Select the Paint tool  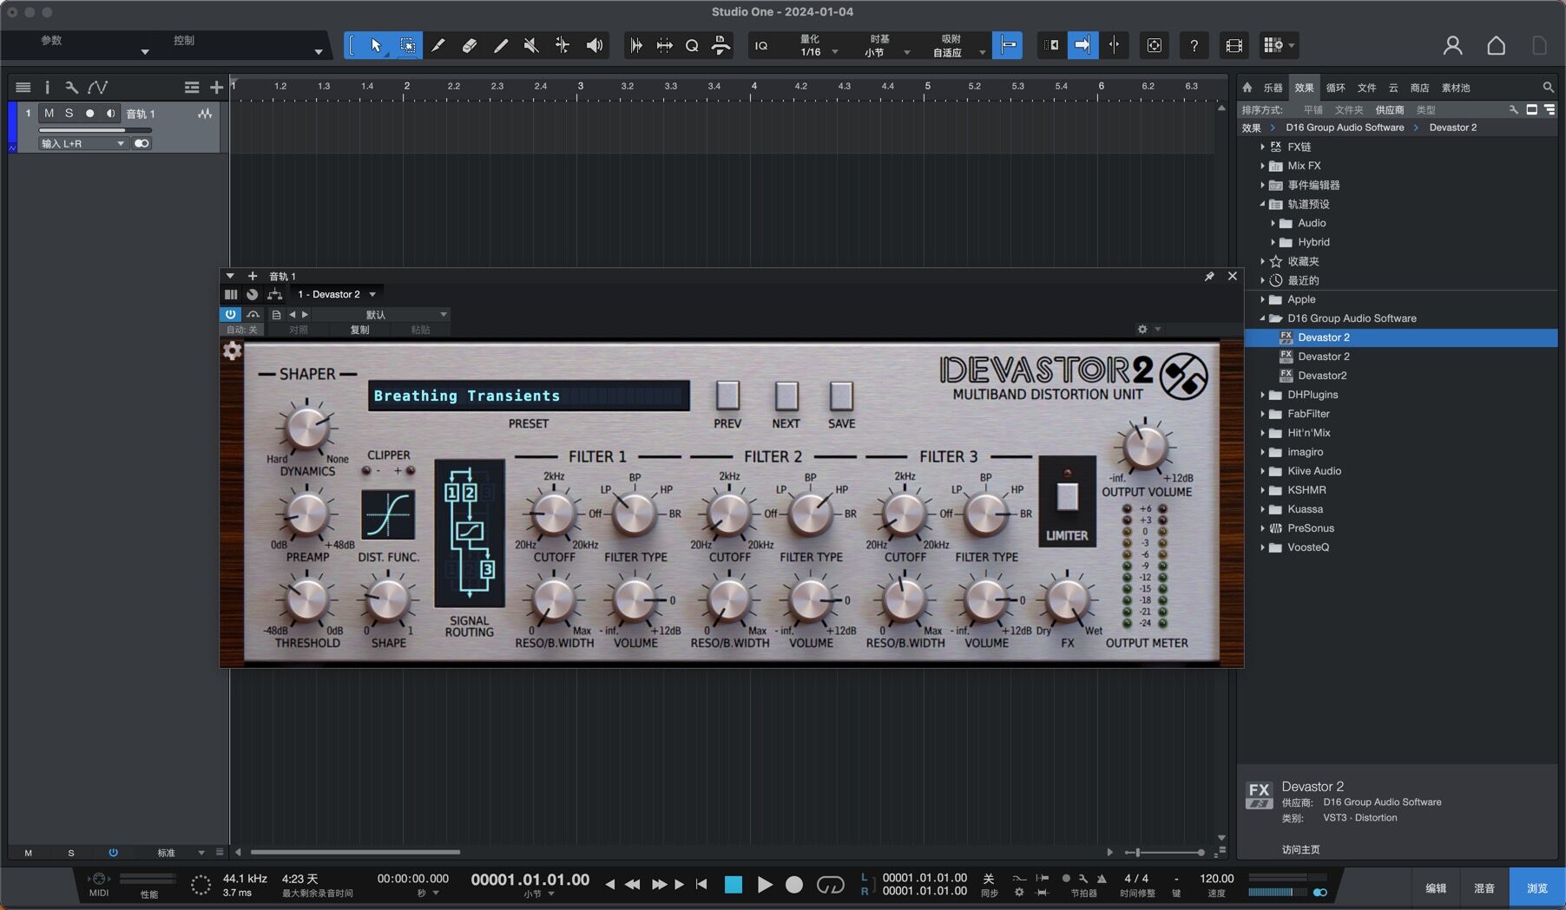click(x=501, y=45)
